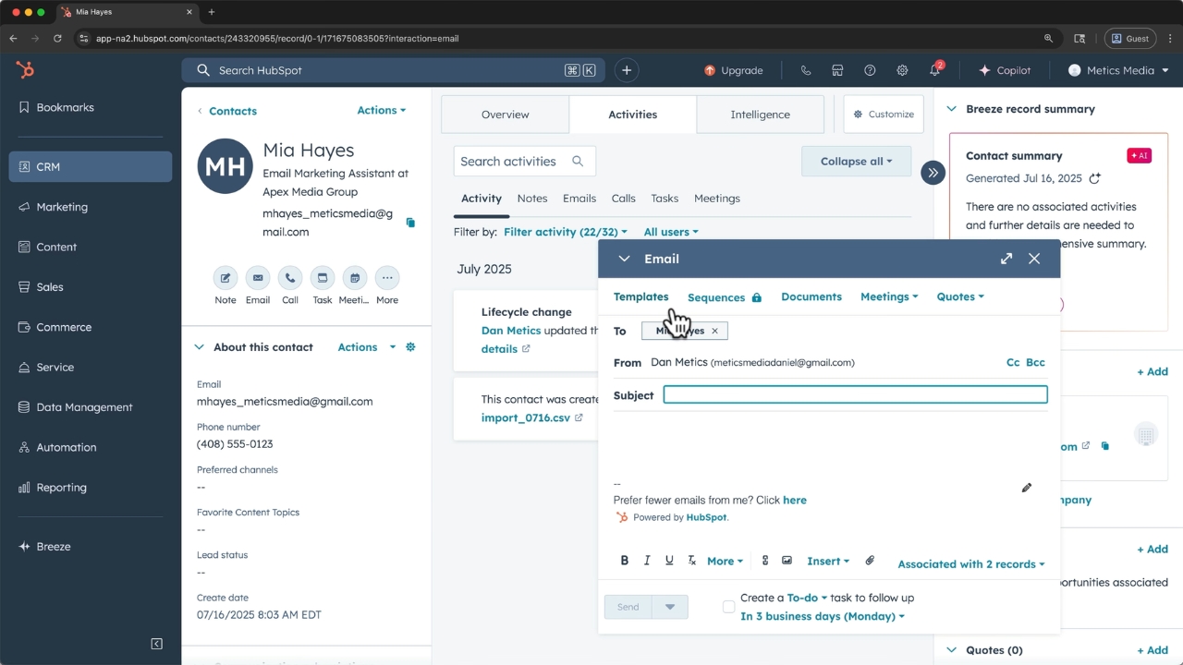Open the Settings gear in top bar
1183x665 pixels.
tap(902, 70)
